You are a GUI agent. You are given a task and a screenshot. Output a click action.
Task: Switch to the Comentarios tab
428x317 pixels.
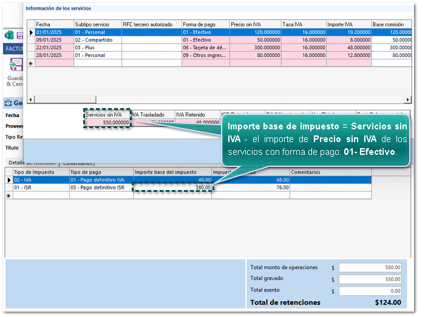coord(77,163)
